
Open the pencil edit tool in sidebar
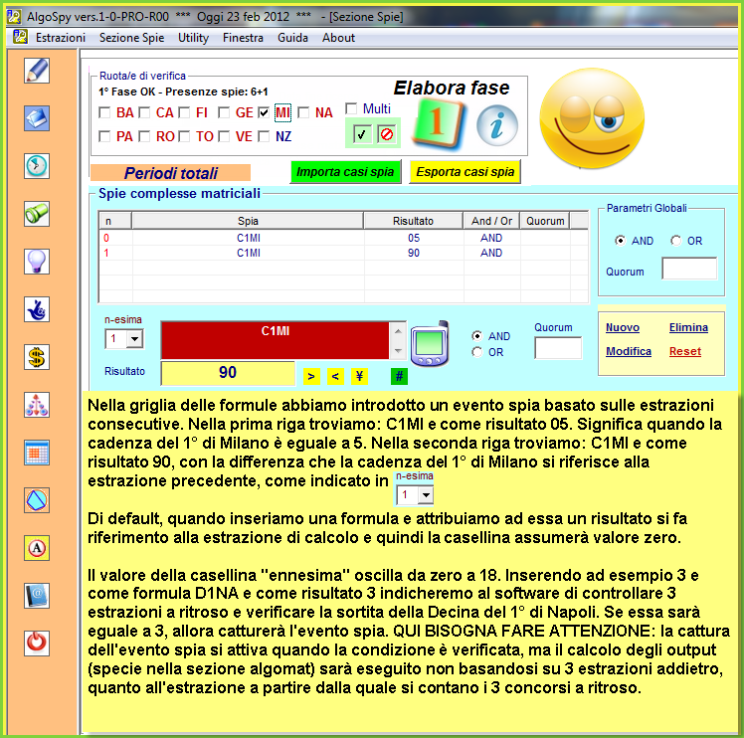tap(37, 71)
